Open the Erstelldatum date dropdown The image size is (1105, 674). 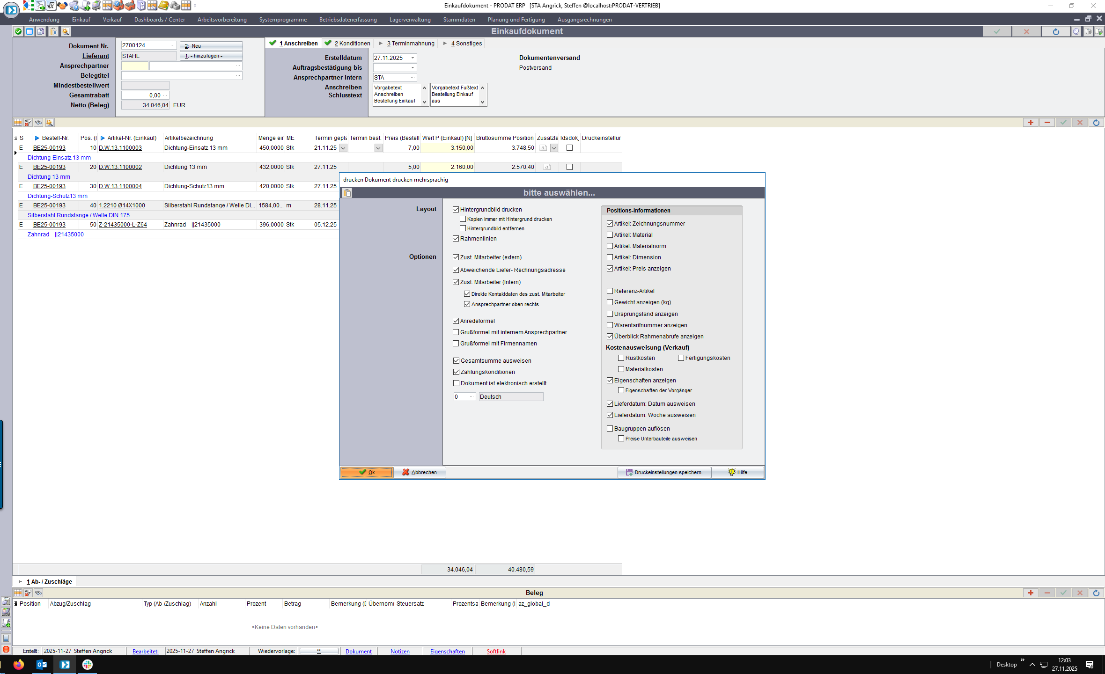click(413, 58)
